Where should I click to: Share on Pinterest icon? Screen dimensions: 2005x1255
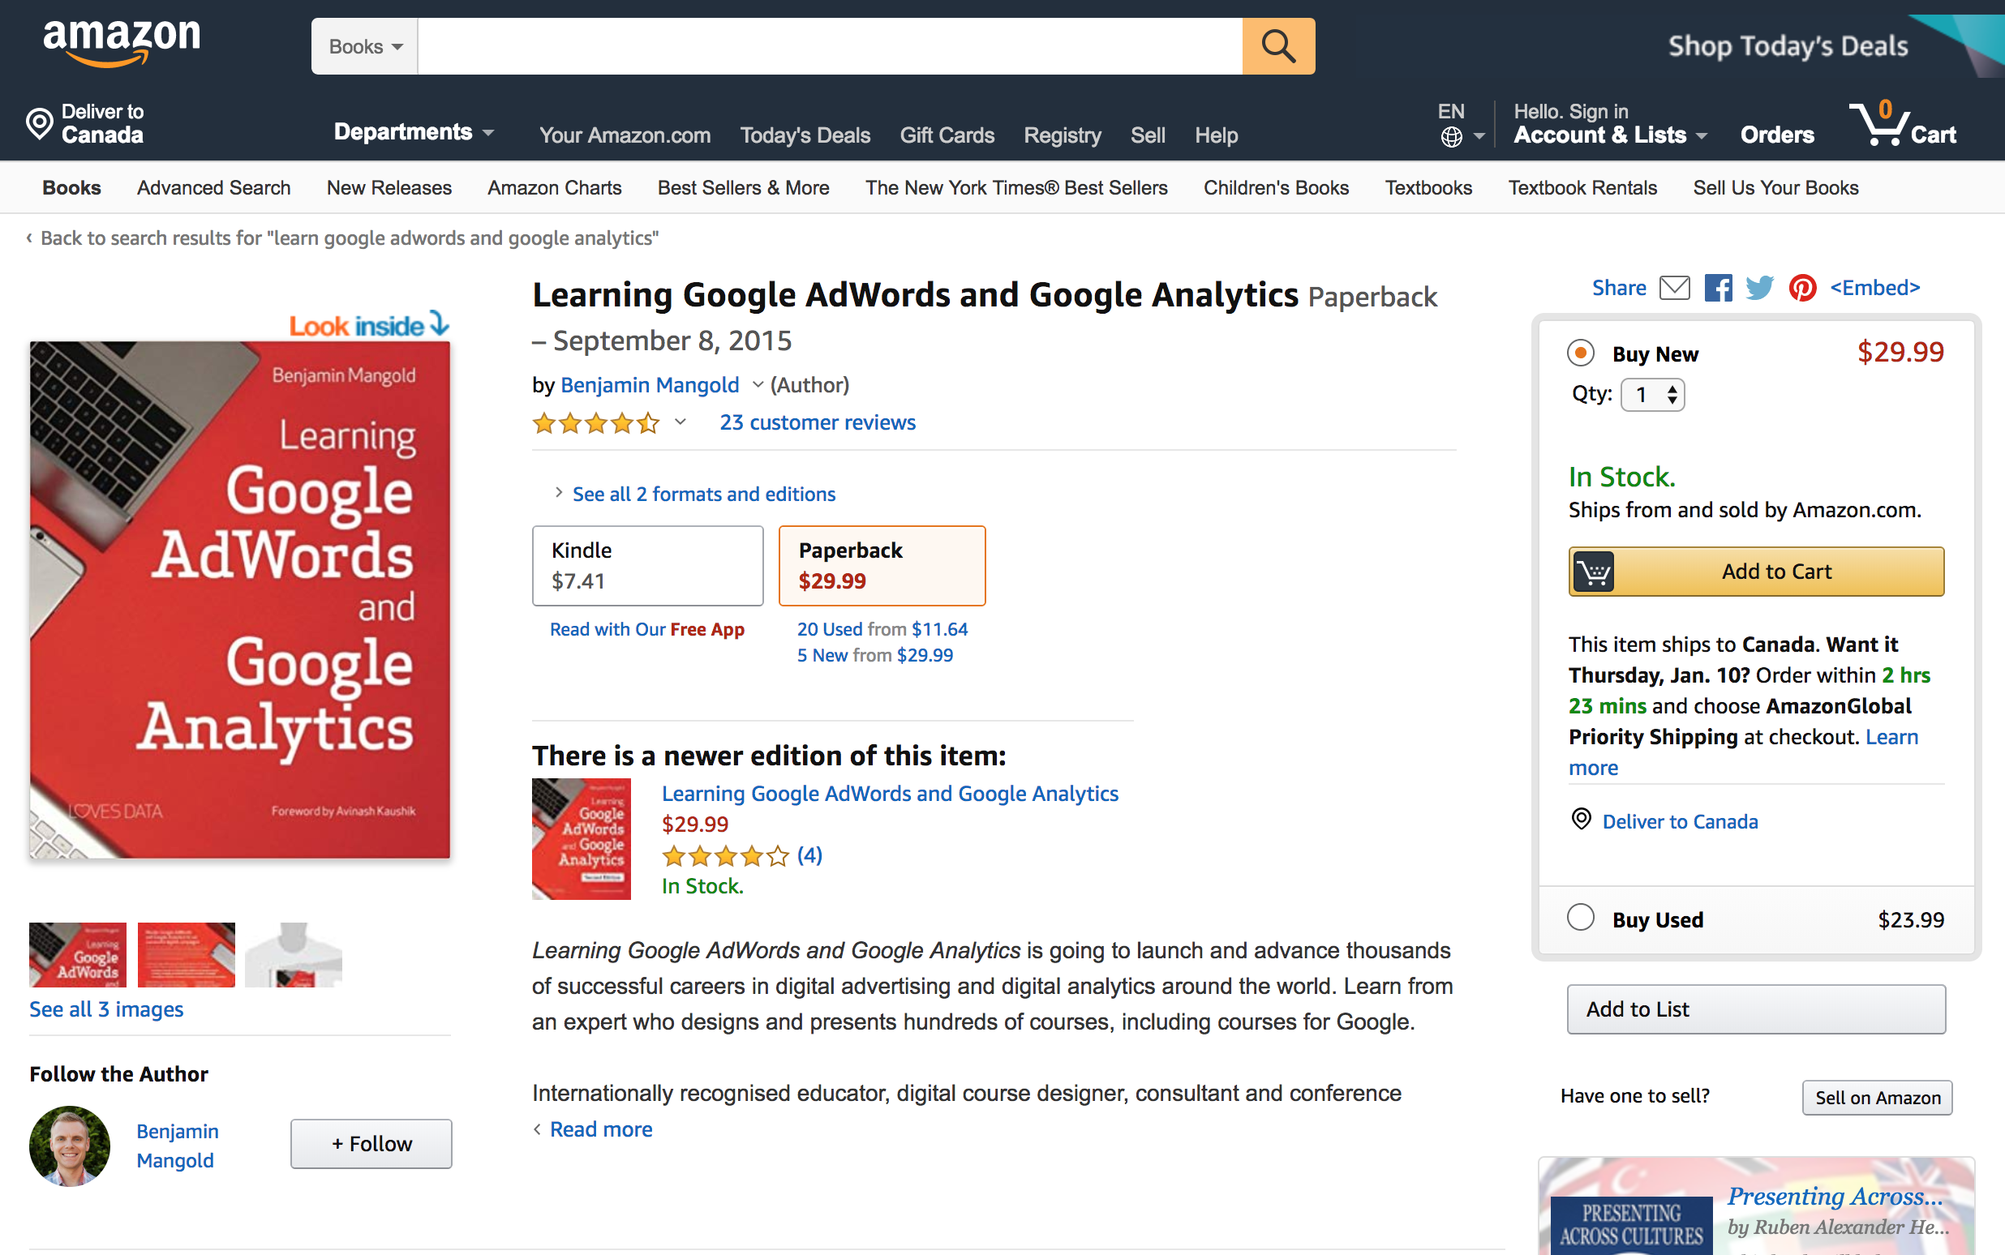tap(1801, 288)
